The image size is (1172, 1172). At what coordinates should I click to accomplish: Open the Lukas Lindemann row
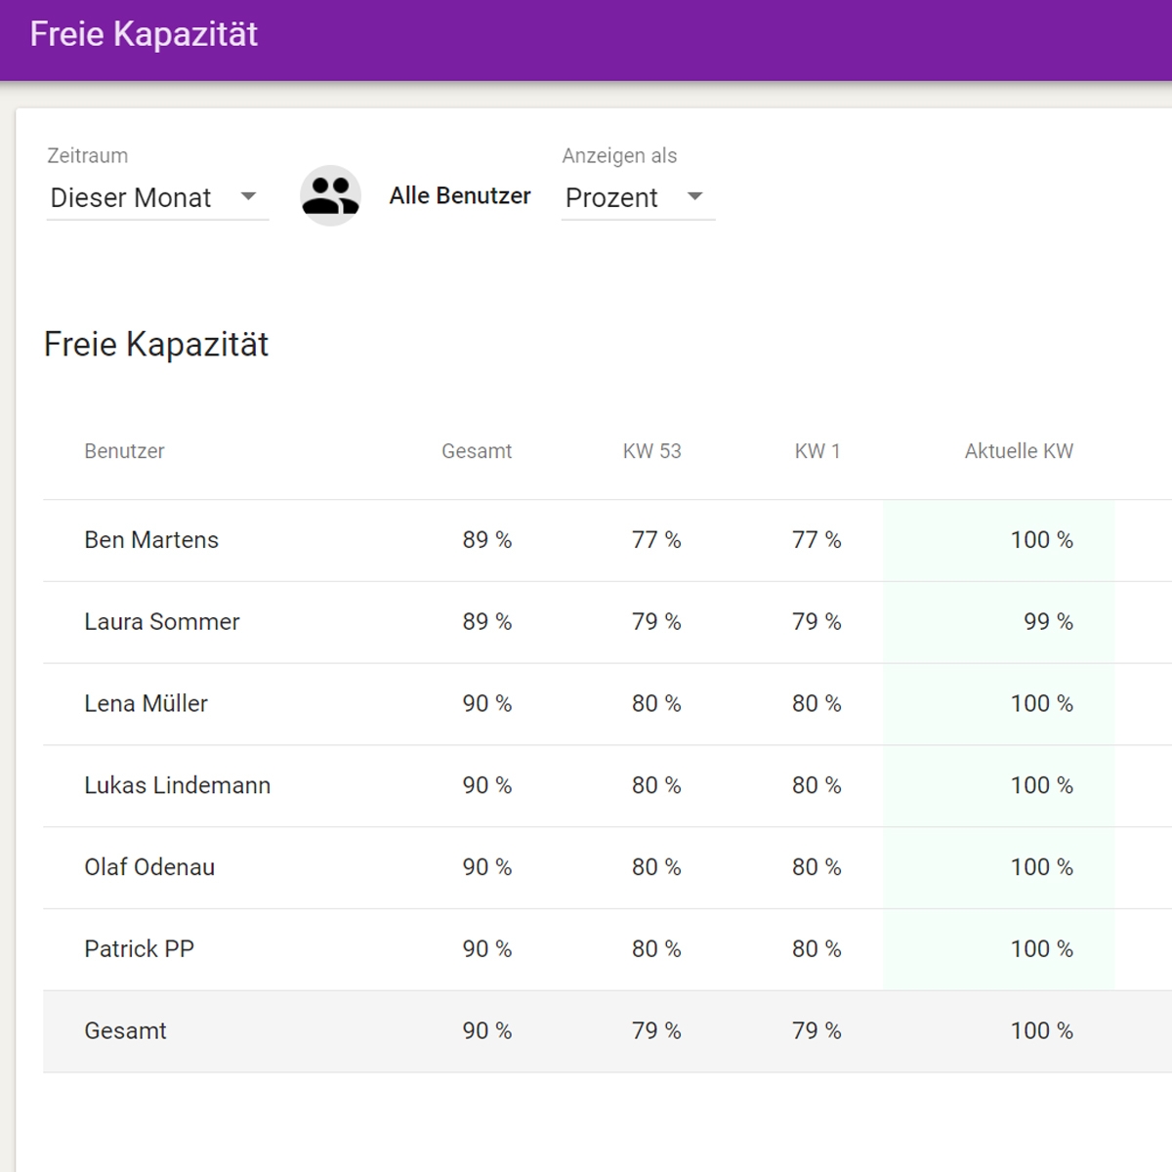(x=177, y=785)
